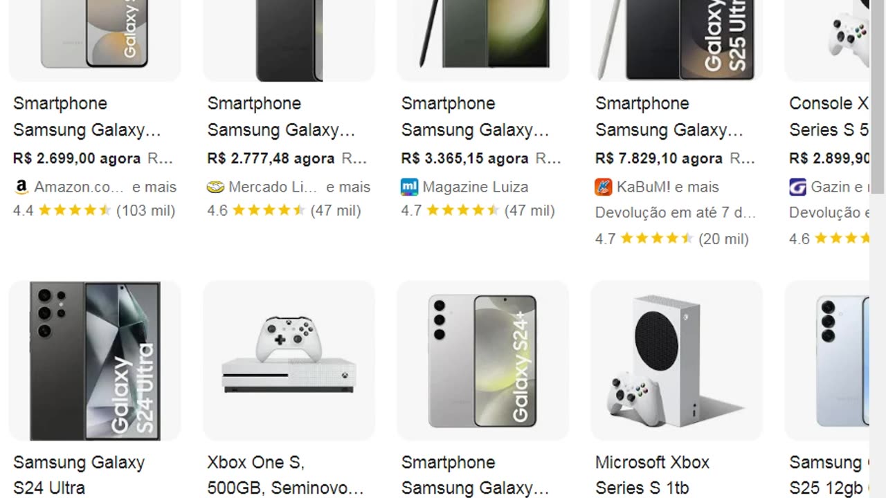Click the Console Xbox Series S title
The width and height of the screenshot is (886, 498).
click(x=829, y=116)
